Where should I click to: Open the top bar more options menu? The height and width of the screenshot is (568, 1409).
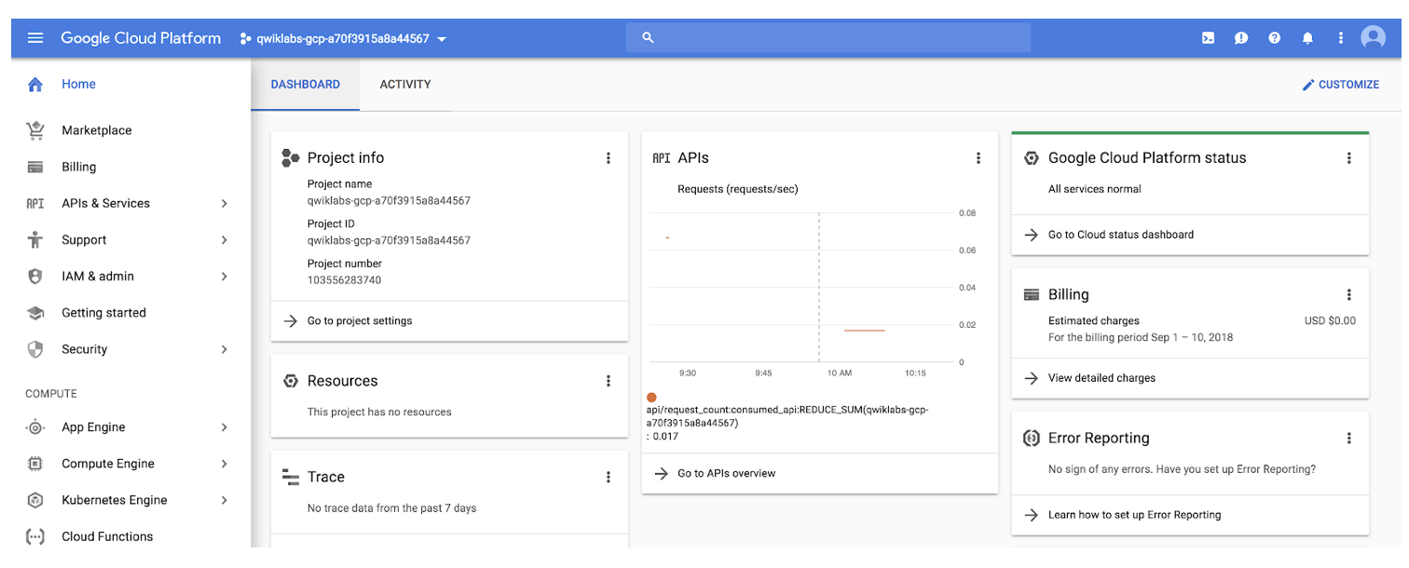pos(1341,38)
